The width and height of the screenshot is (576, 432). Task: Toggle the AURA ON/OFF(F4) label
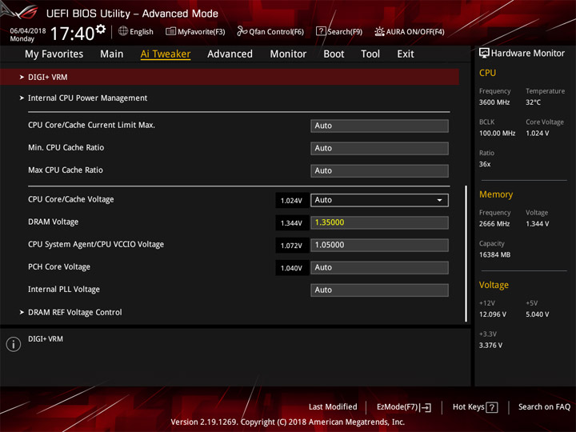[x=415, y=31]
